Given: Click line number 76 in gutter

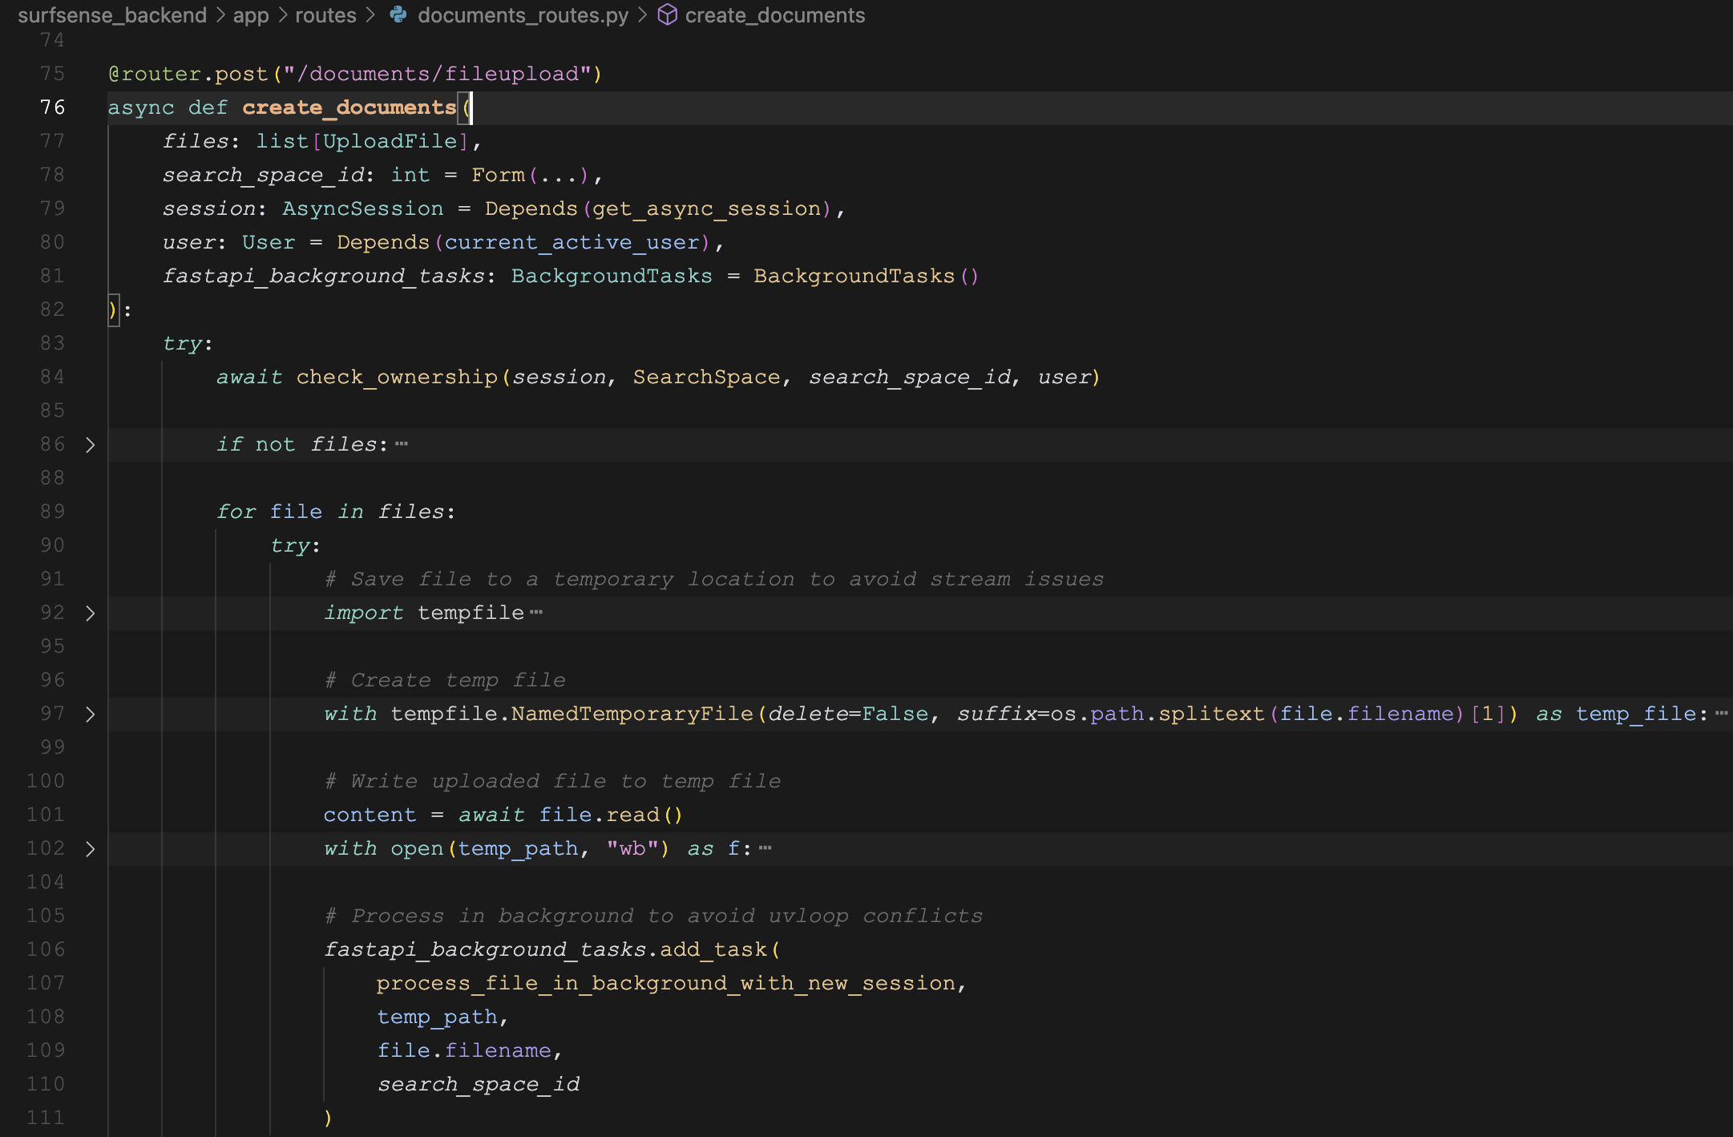Looking at the screenshot, I should click(53, 107).
